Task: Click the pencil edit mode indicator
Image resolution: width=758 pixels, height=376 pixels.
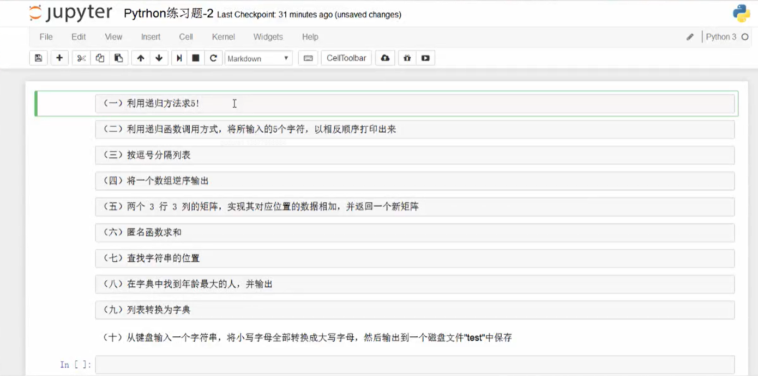Action: click(690, 37)
